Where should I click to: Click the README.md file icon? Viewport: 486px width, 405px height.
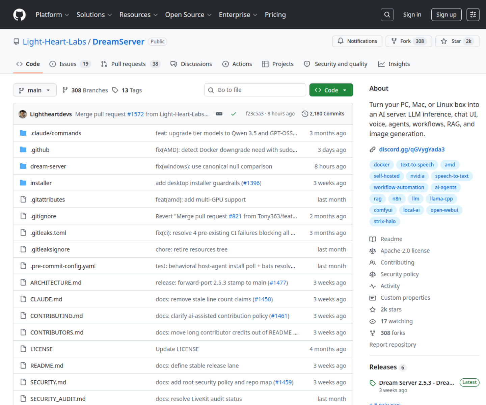coord(23,365)
